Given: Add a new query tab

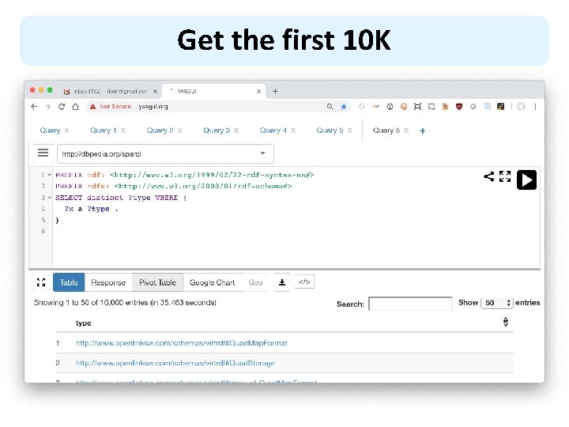Looking at the screenshot, I should [x=422, y=130].
